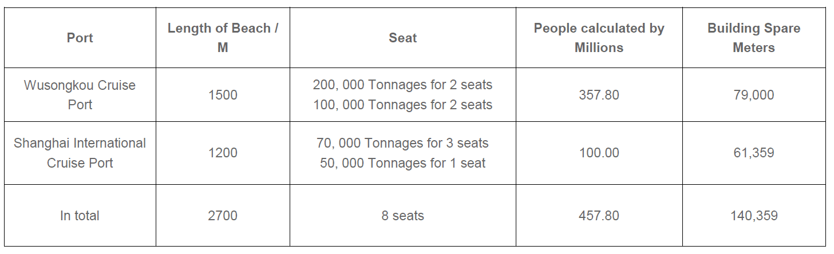Click 70, 000 Tonnages for 3 seats
The image size is (834, 254).
402,143
